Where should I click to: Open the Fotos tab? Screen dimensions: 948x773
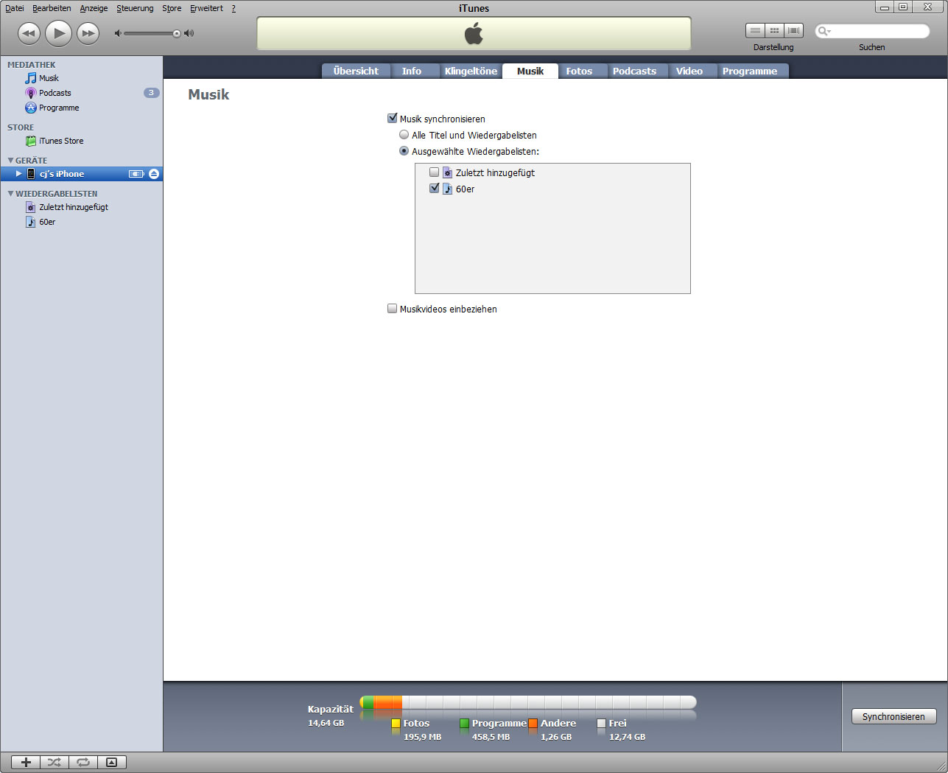click(x=579, y=71)
